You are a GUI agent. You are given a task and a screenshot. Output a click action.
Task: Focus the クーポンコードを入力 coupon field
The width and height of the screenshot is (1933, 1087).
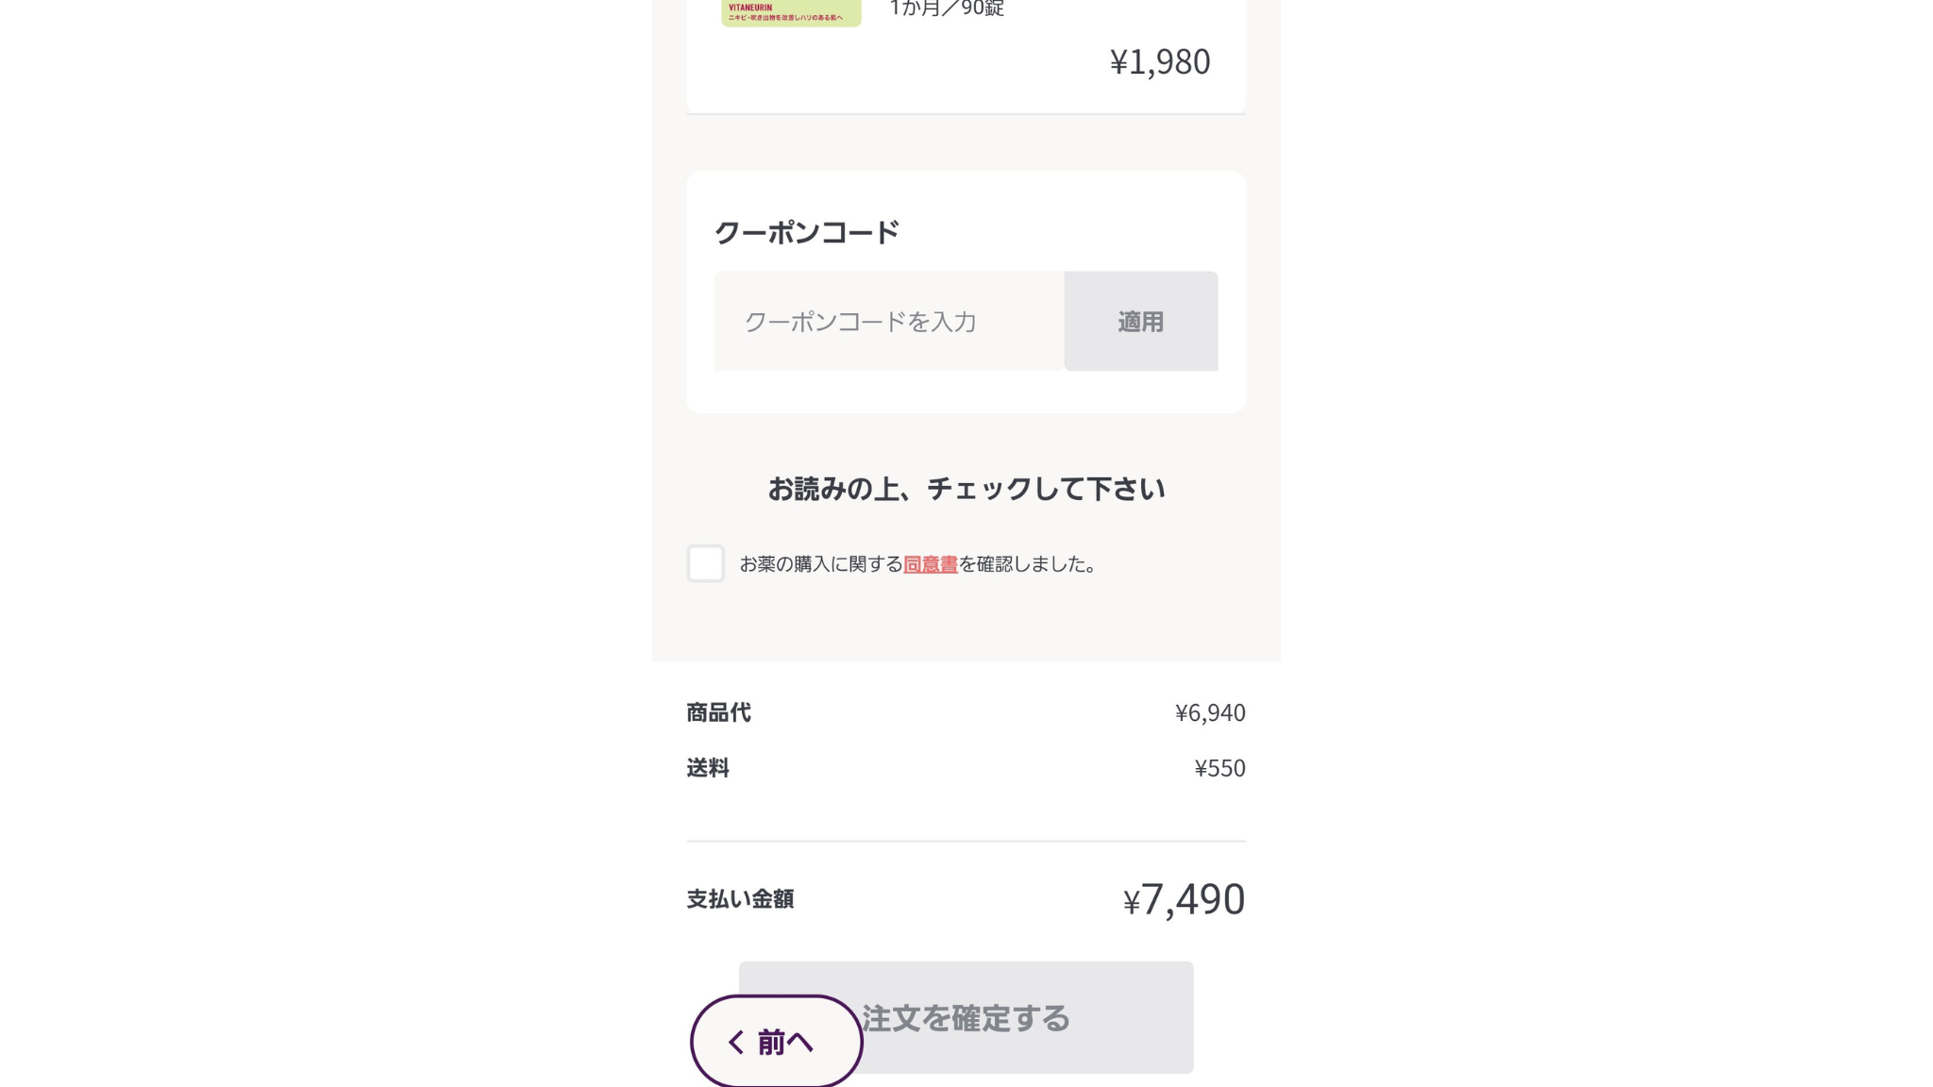[888, 322]
